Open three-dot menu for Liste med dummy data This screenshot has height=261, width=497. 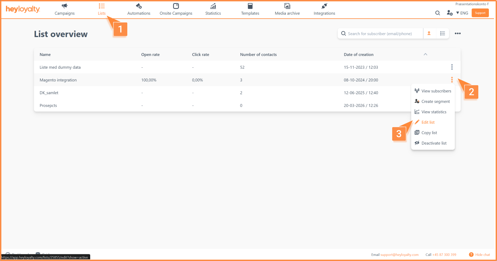pyautogui.click(x=452, y=67)
